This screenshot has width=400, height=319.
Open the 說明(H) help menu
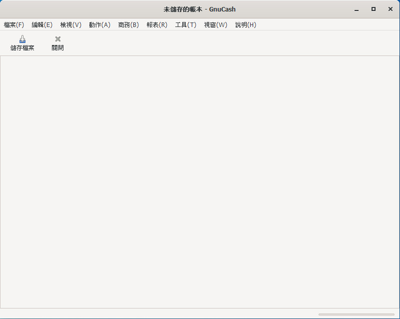[x=245, y=25]
